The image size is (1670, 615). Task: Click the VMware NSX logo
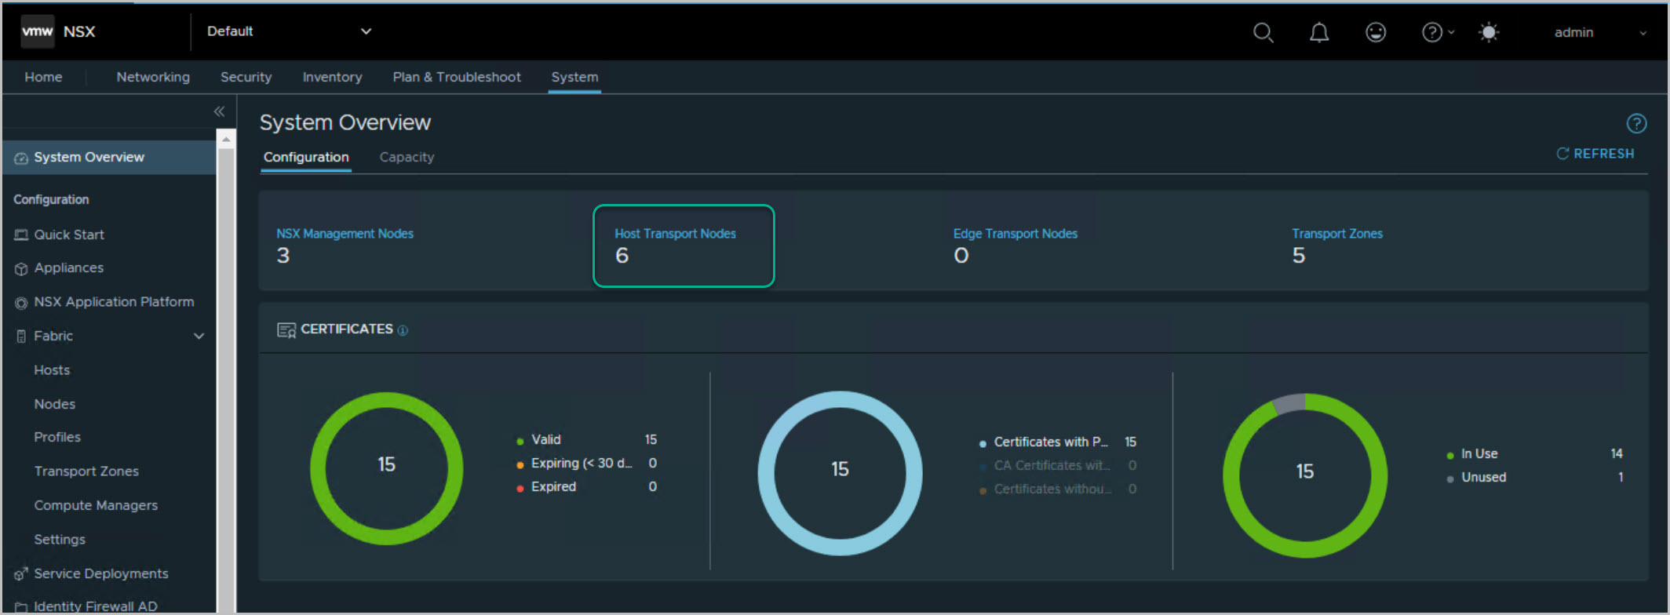tap(58, 31)
